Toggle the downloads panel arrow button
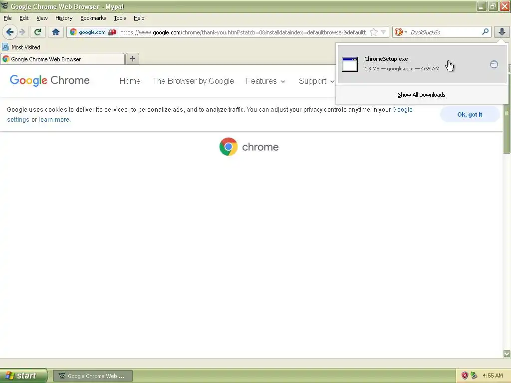Screen dimensions: 511x383 502,32
